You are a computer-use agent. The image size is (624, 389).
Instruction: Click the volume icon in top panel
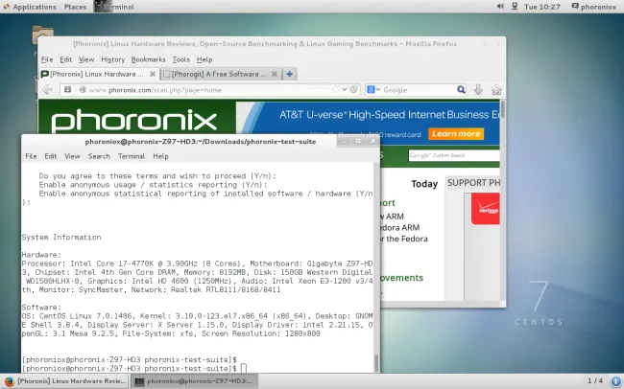point(500,7)
